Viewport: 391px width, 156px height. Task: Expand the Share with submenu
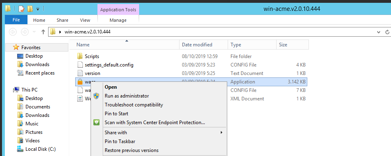click(159, 132)
